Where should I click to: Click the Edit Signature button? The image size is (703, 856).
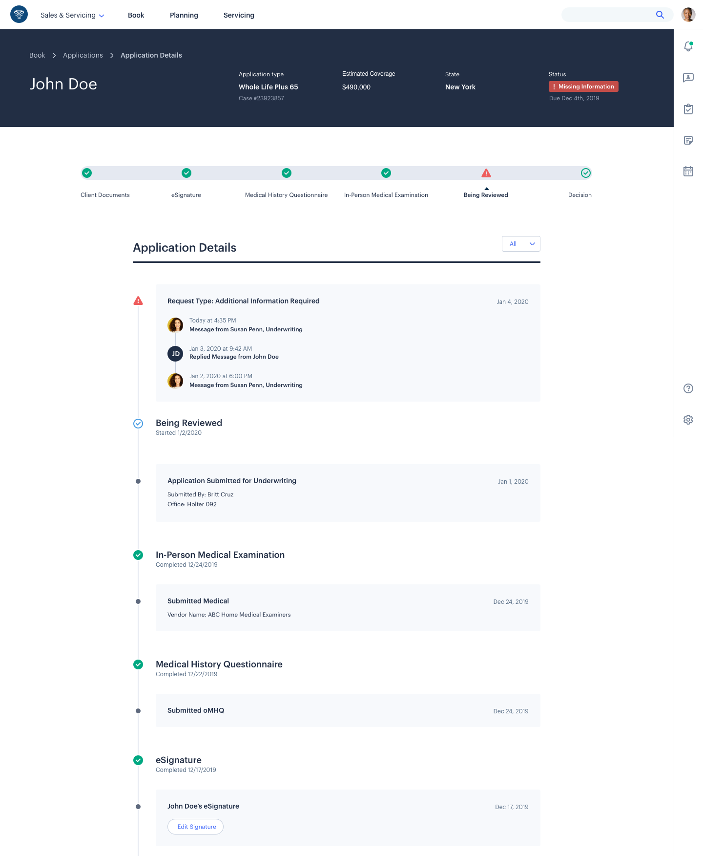tap(196, 827)
